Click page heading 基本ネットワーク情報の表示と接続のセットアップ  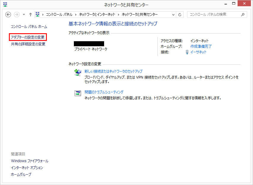pyautogui.click(x=113, y=24)
